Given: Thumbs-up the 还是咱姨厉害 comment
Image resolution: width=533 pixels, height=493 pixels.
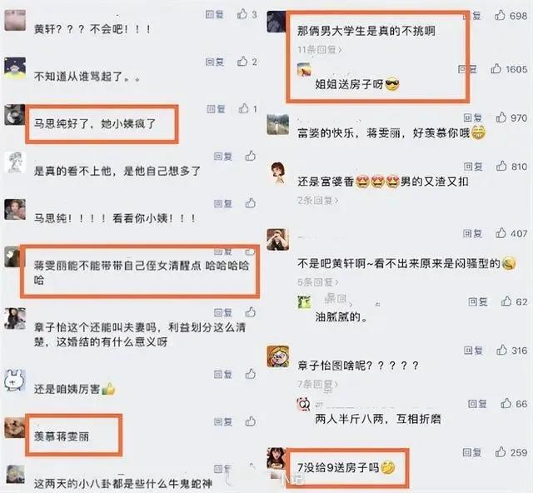Looking at the screenshot, I should (251, 374).
